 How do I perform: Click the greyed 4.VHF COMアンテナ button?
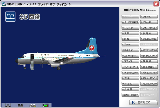click(x=149, y=89)
